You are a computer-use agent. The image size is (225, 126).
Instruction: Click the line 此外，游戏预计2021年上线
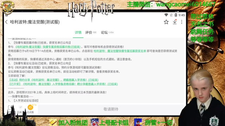(57, 92)
